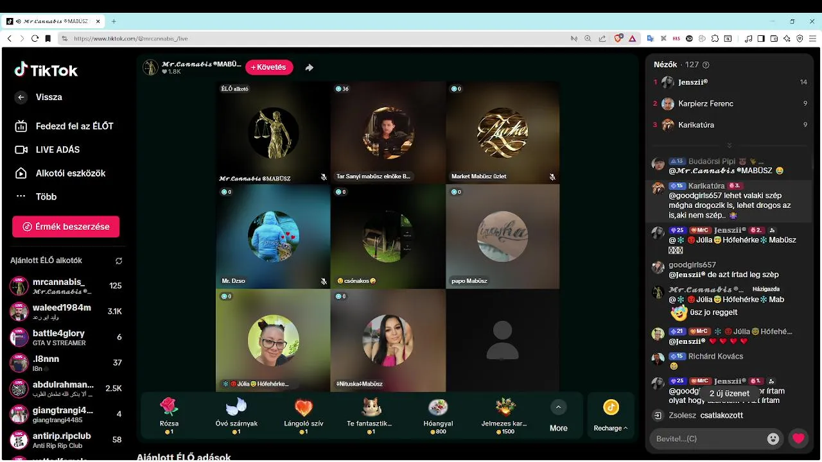Click Érmék beszerzése button

66,227
